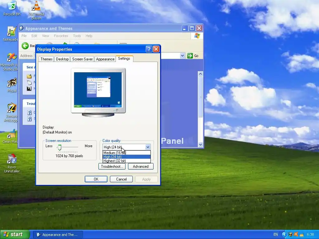The height and width of the screenshot is (239, 319).
Task: Click the green Go arrow button
Action: point(190,56)
